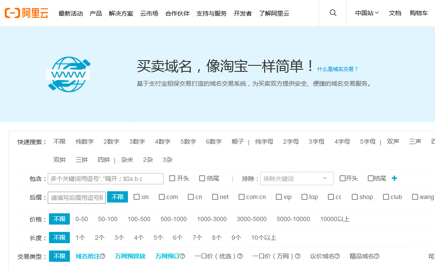The width and height of the screenshot is (435, 270).
Task: Select 双拼 quick search filter
Action: pyautogui.click(x=59, y=160)
